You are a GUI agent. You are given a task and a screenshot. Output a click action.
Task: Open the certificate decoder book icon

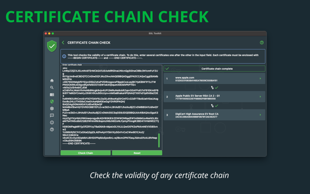point(52,95)
